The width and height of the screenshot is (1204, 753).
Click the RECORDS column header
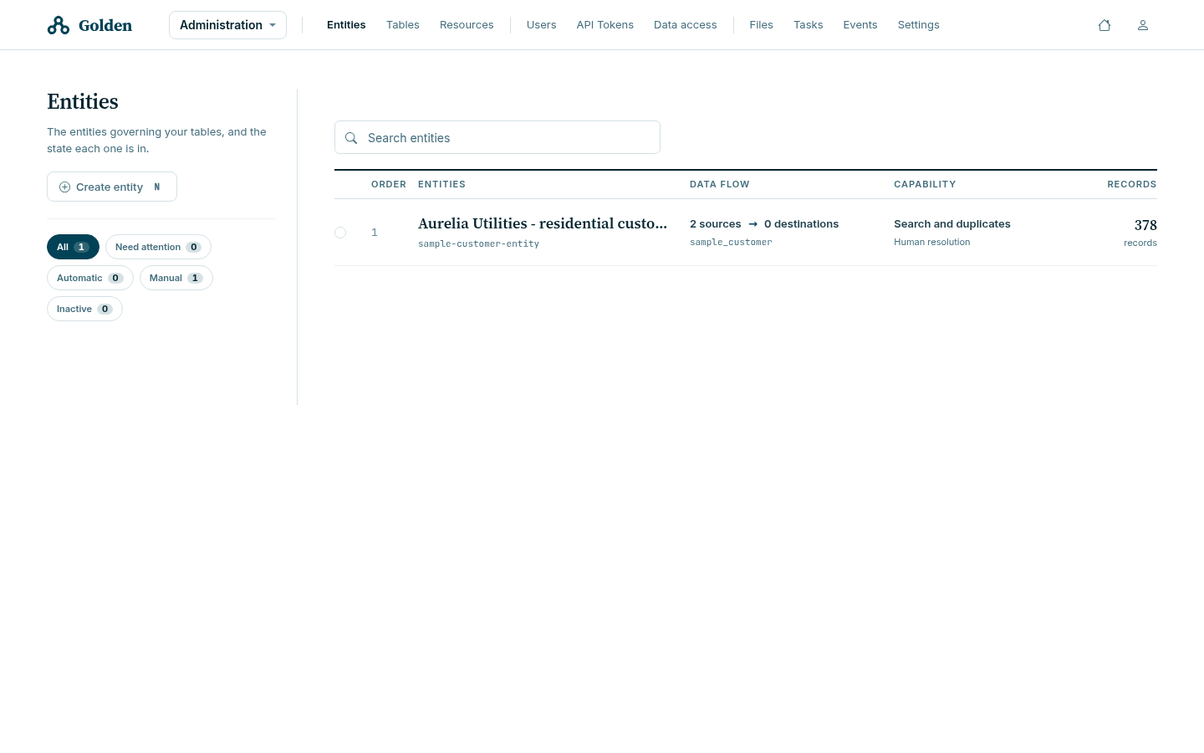pos(1132,184)
